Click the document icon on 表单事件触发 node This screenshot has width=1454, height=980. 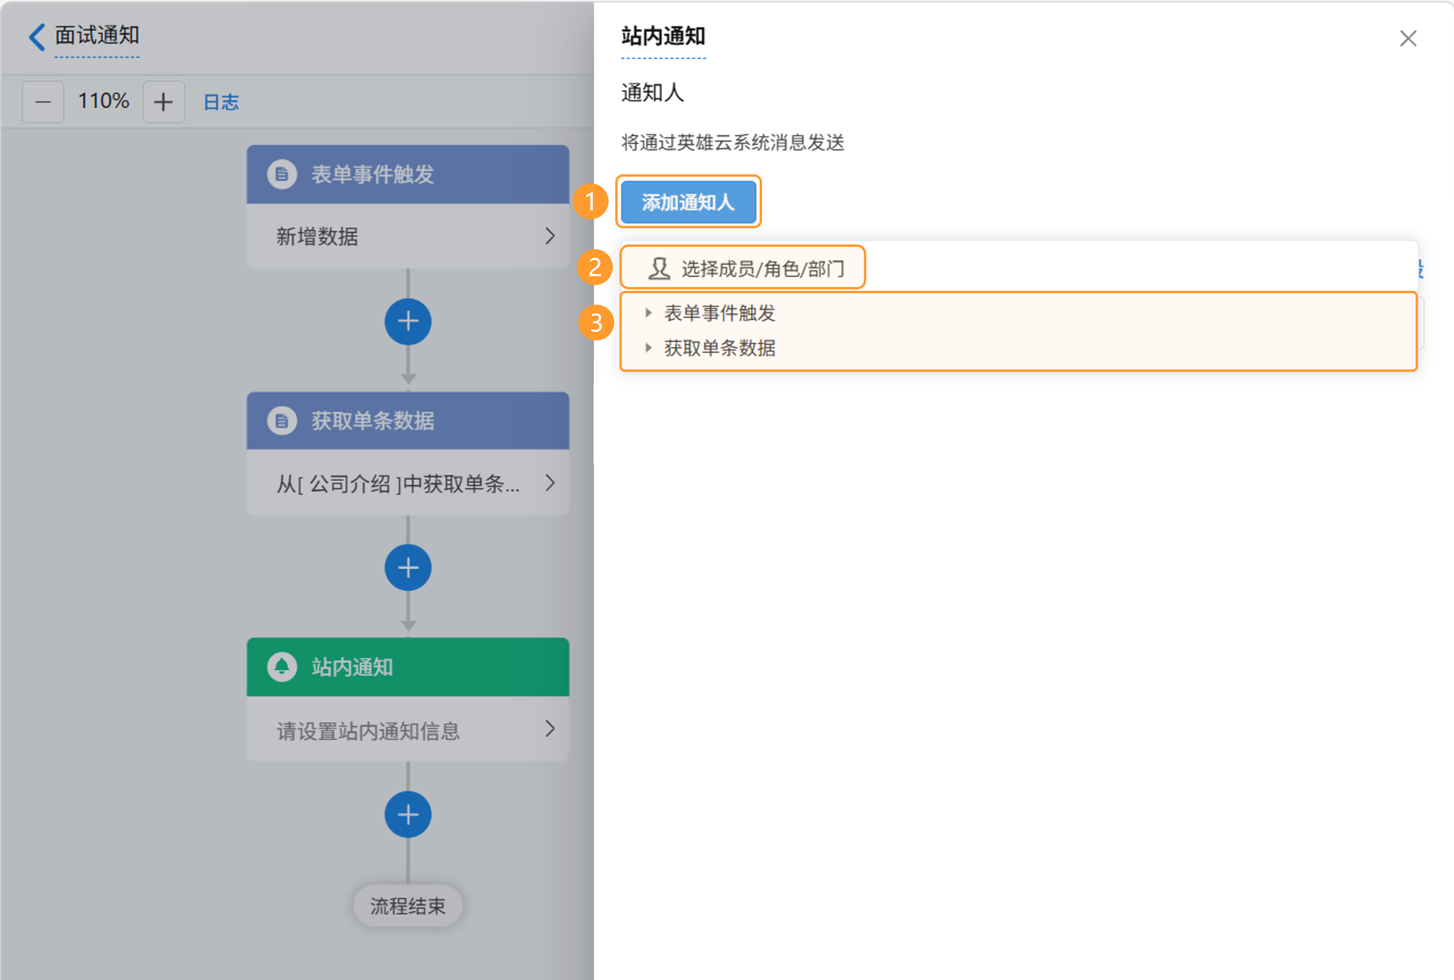282,174
